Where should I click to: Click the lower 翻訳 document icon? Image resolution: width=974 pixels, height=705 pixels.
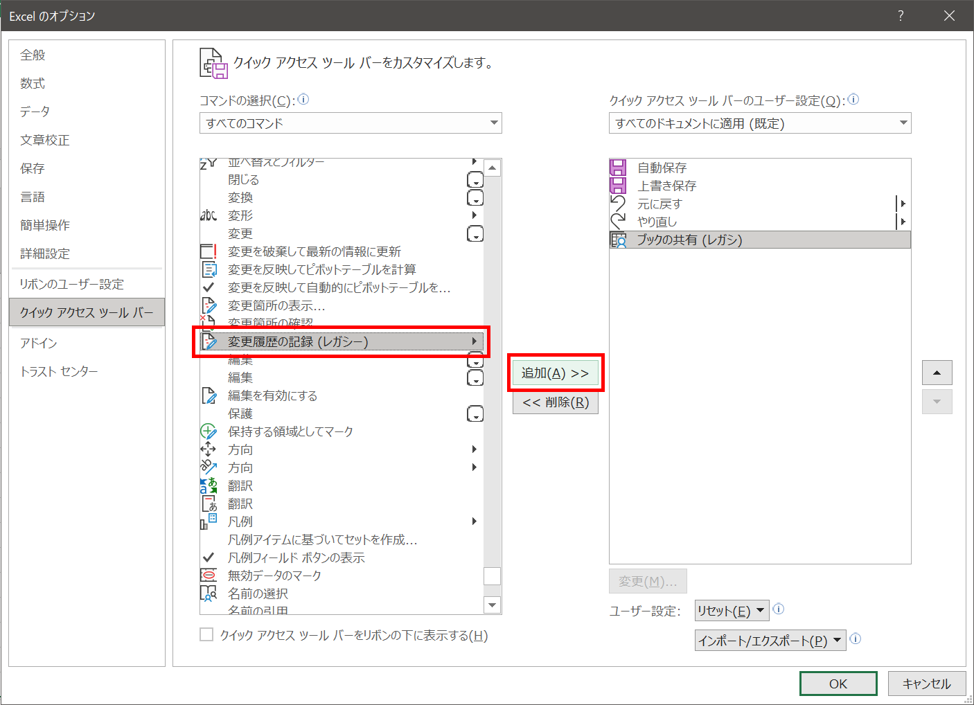pyautogui.click(x=209, y=503)
